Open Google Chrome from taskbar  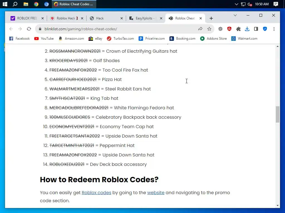pyautogui.click(x=36, y=4)
